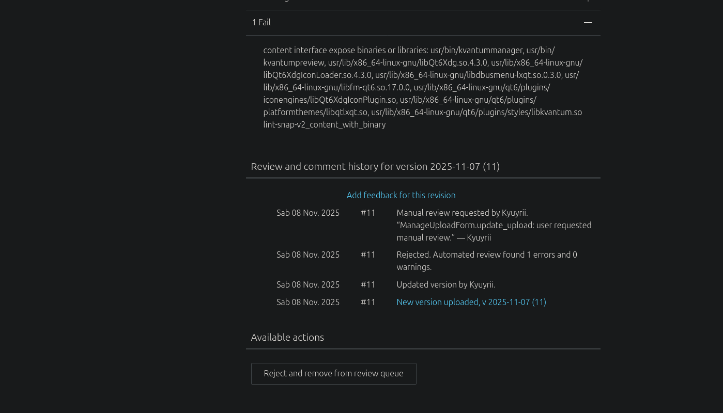Click the date beside the Rejected entry

[x=308, y=255]
